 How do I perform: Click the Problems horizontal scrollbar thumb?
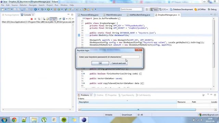(x=138, y=110)
